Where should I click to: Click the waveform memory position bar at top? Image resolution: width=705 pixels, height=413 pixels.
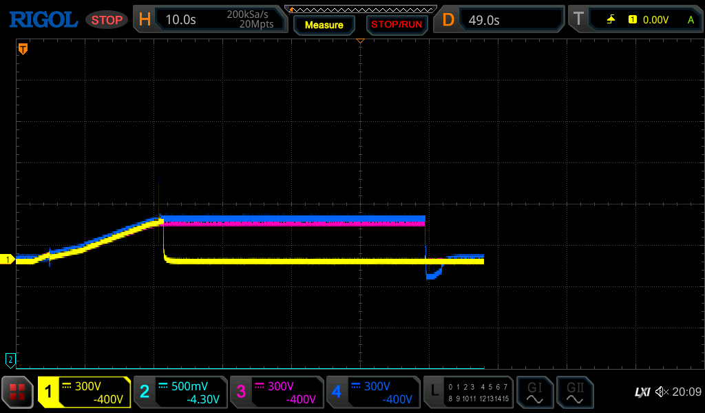pyautogui.click(x=361, y=9)
